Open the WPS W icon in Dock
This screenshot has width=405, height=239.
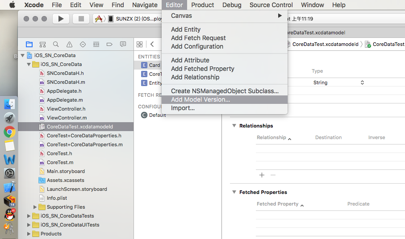9,160
